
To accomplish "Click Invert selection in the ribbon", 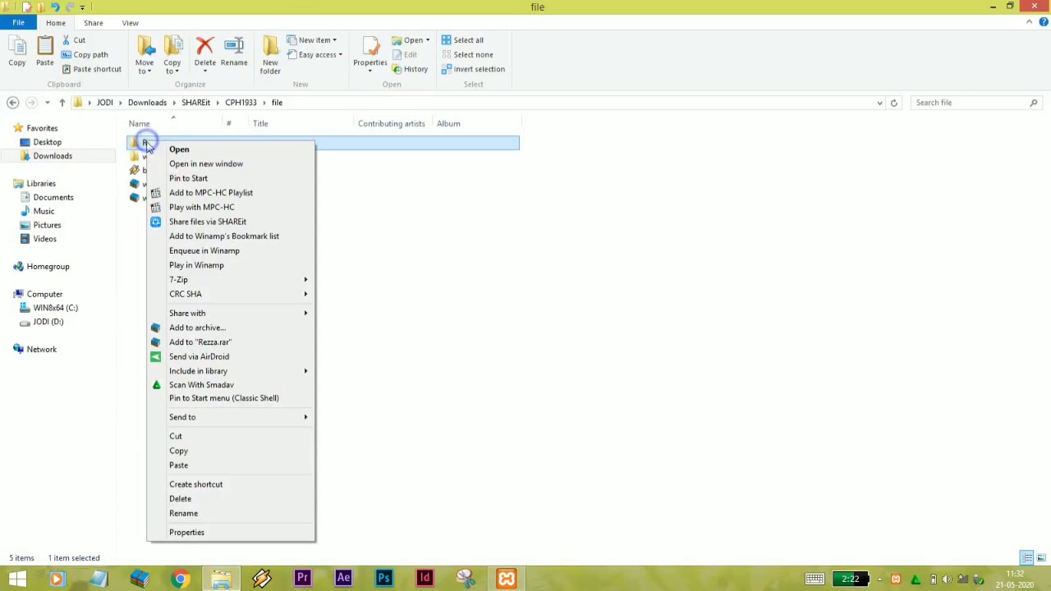I will (473, 69).
